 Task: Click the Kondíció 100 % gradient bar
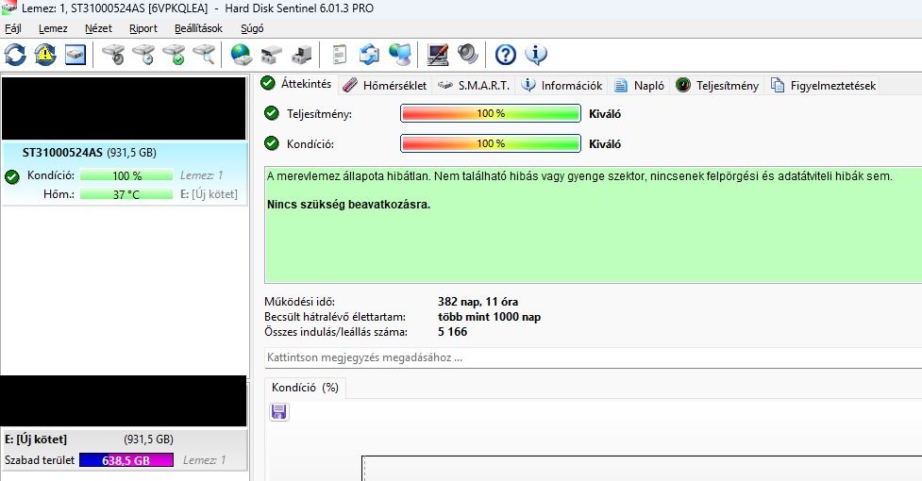(491, 143)
